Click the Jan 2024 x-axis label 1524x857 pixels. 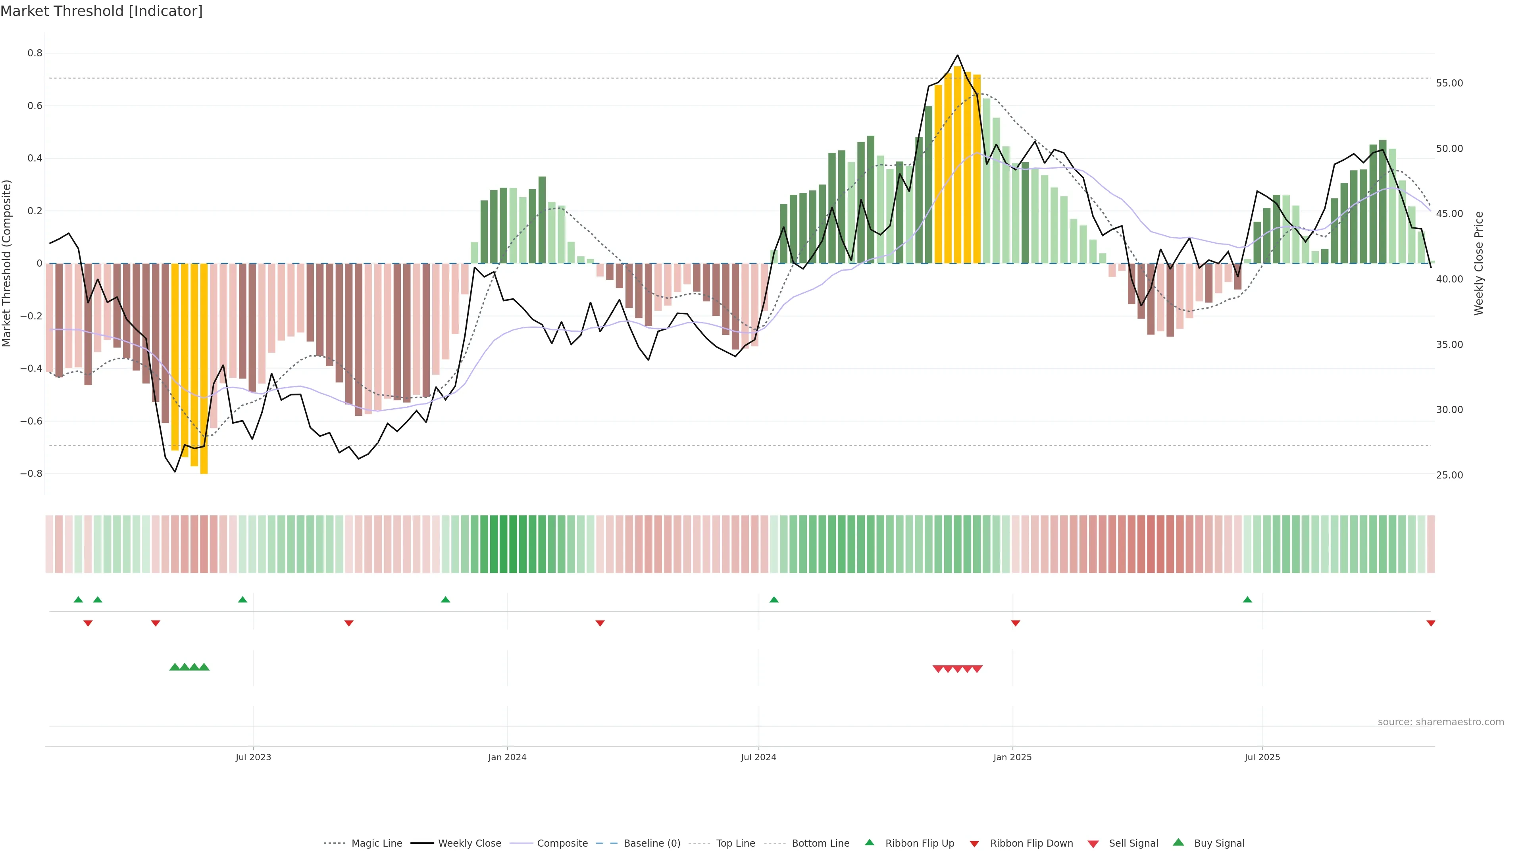click(x=507, y=757)
